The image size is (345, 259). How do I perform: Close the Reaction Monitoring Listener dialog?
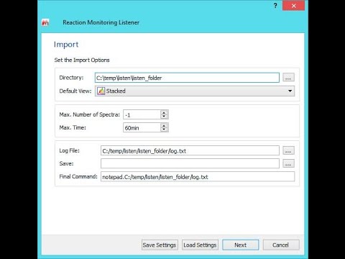[293, 6]
